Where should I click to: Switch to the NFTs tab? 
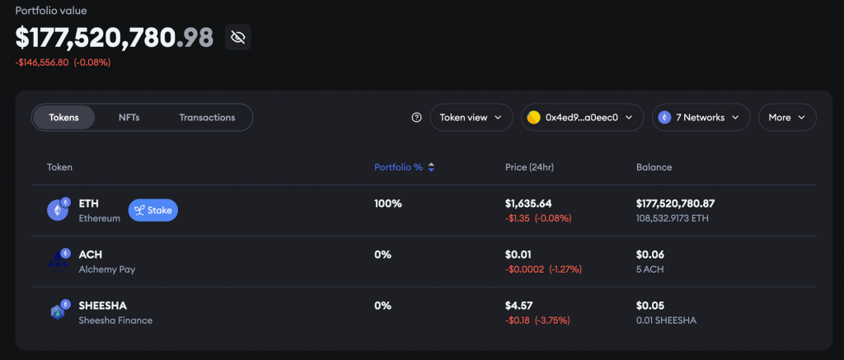tap(129, 118)
